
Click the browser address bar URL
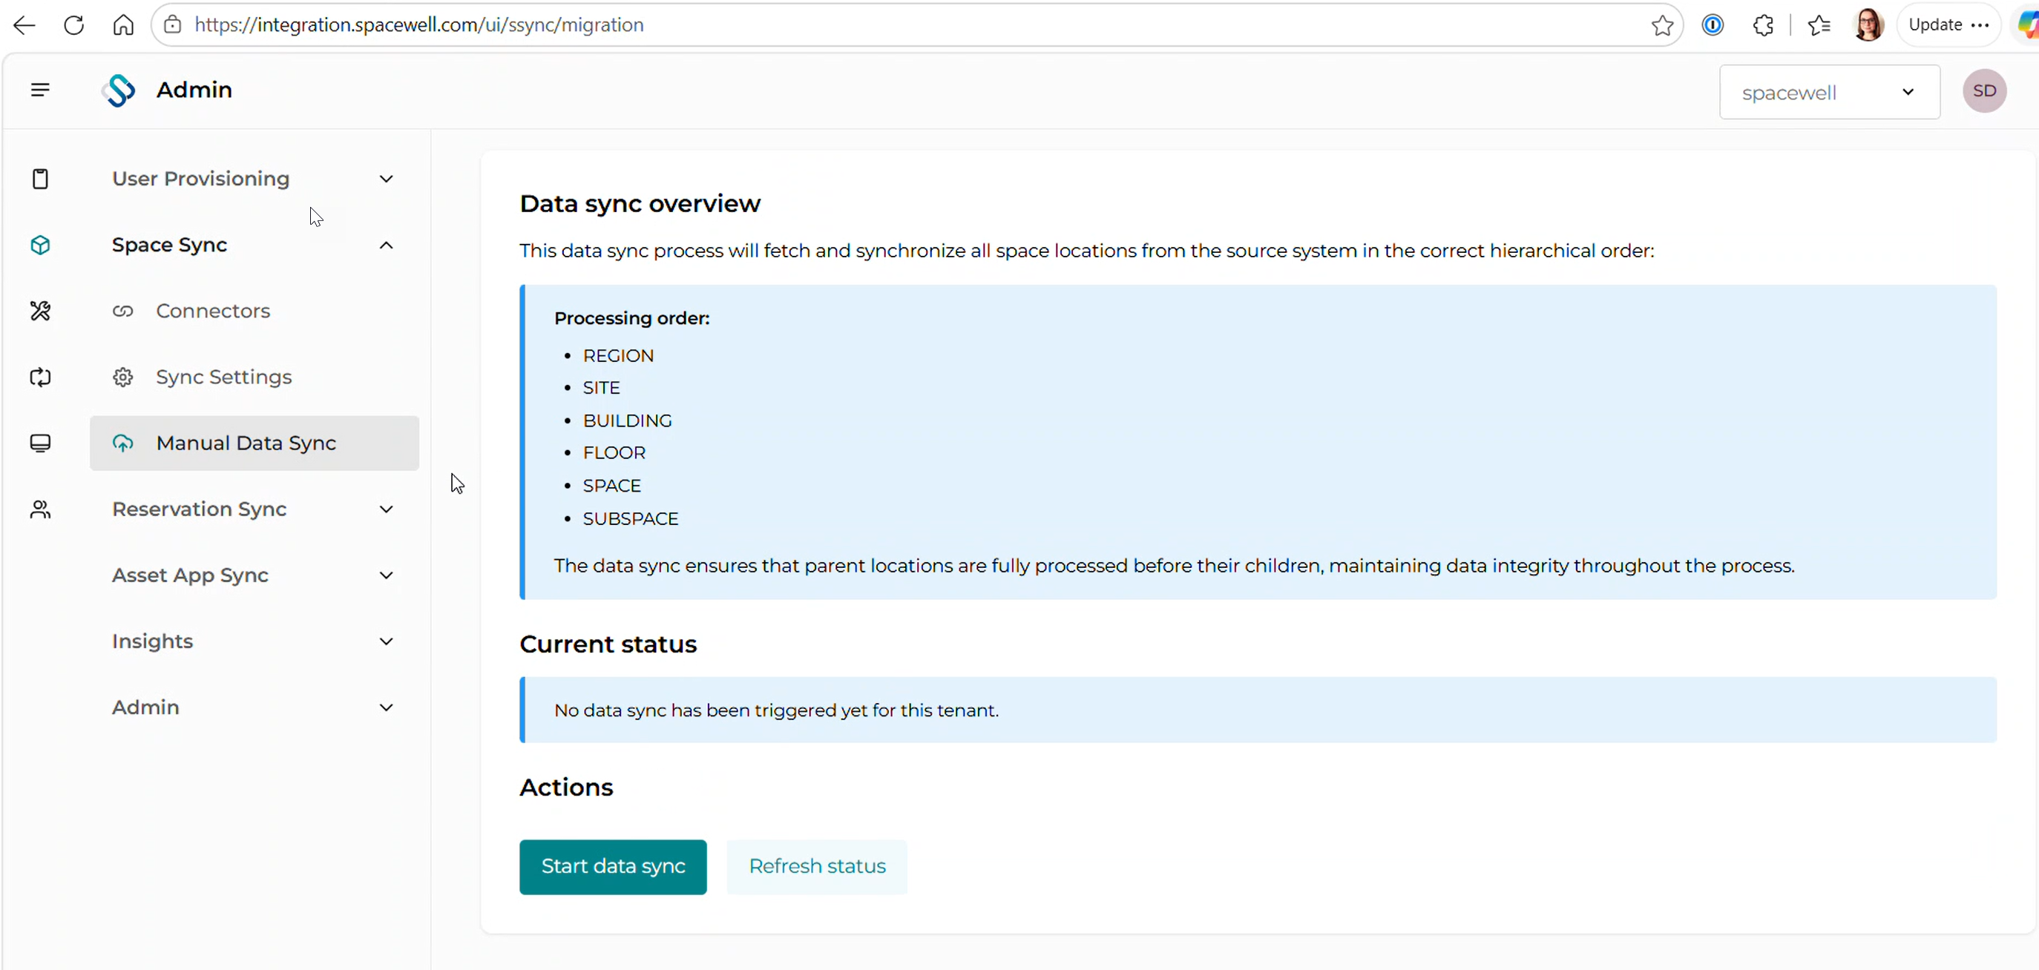pos(419,25)
